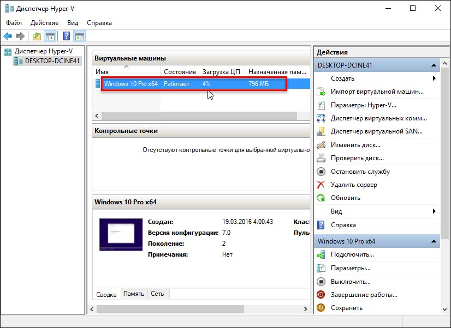
Task: Click the blue Help question mark toolbar icon
Action: 67,36
